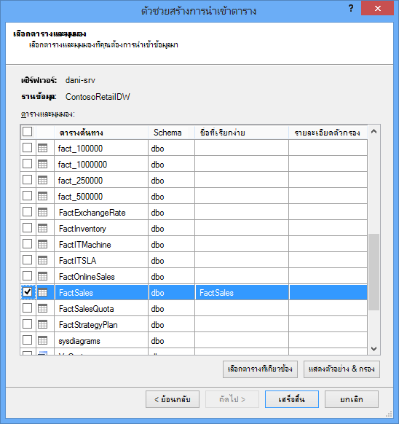Click the แสดงตัวอย่าง & กรอง button
This screenshot has width=399, height=424.
tap(341, 369)
